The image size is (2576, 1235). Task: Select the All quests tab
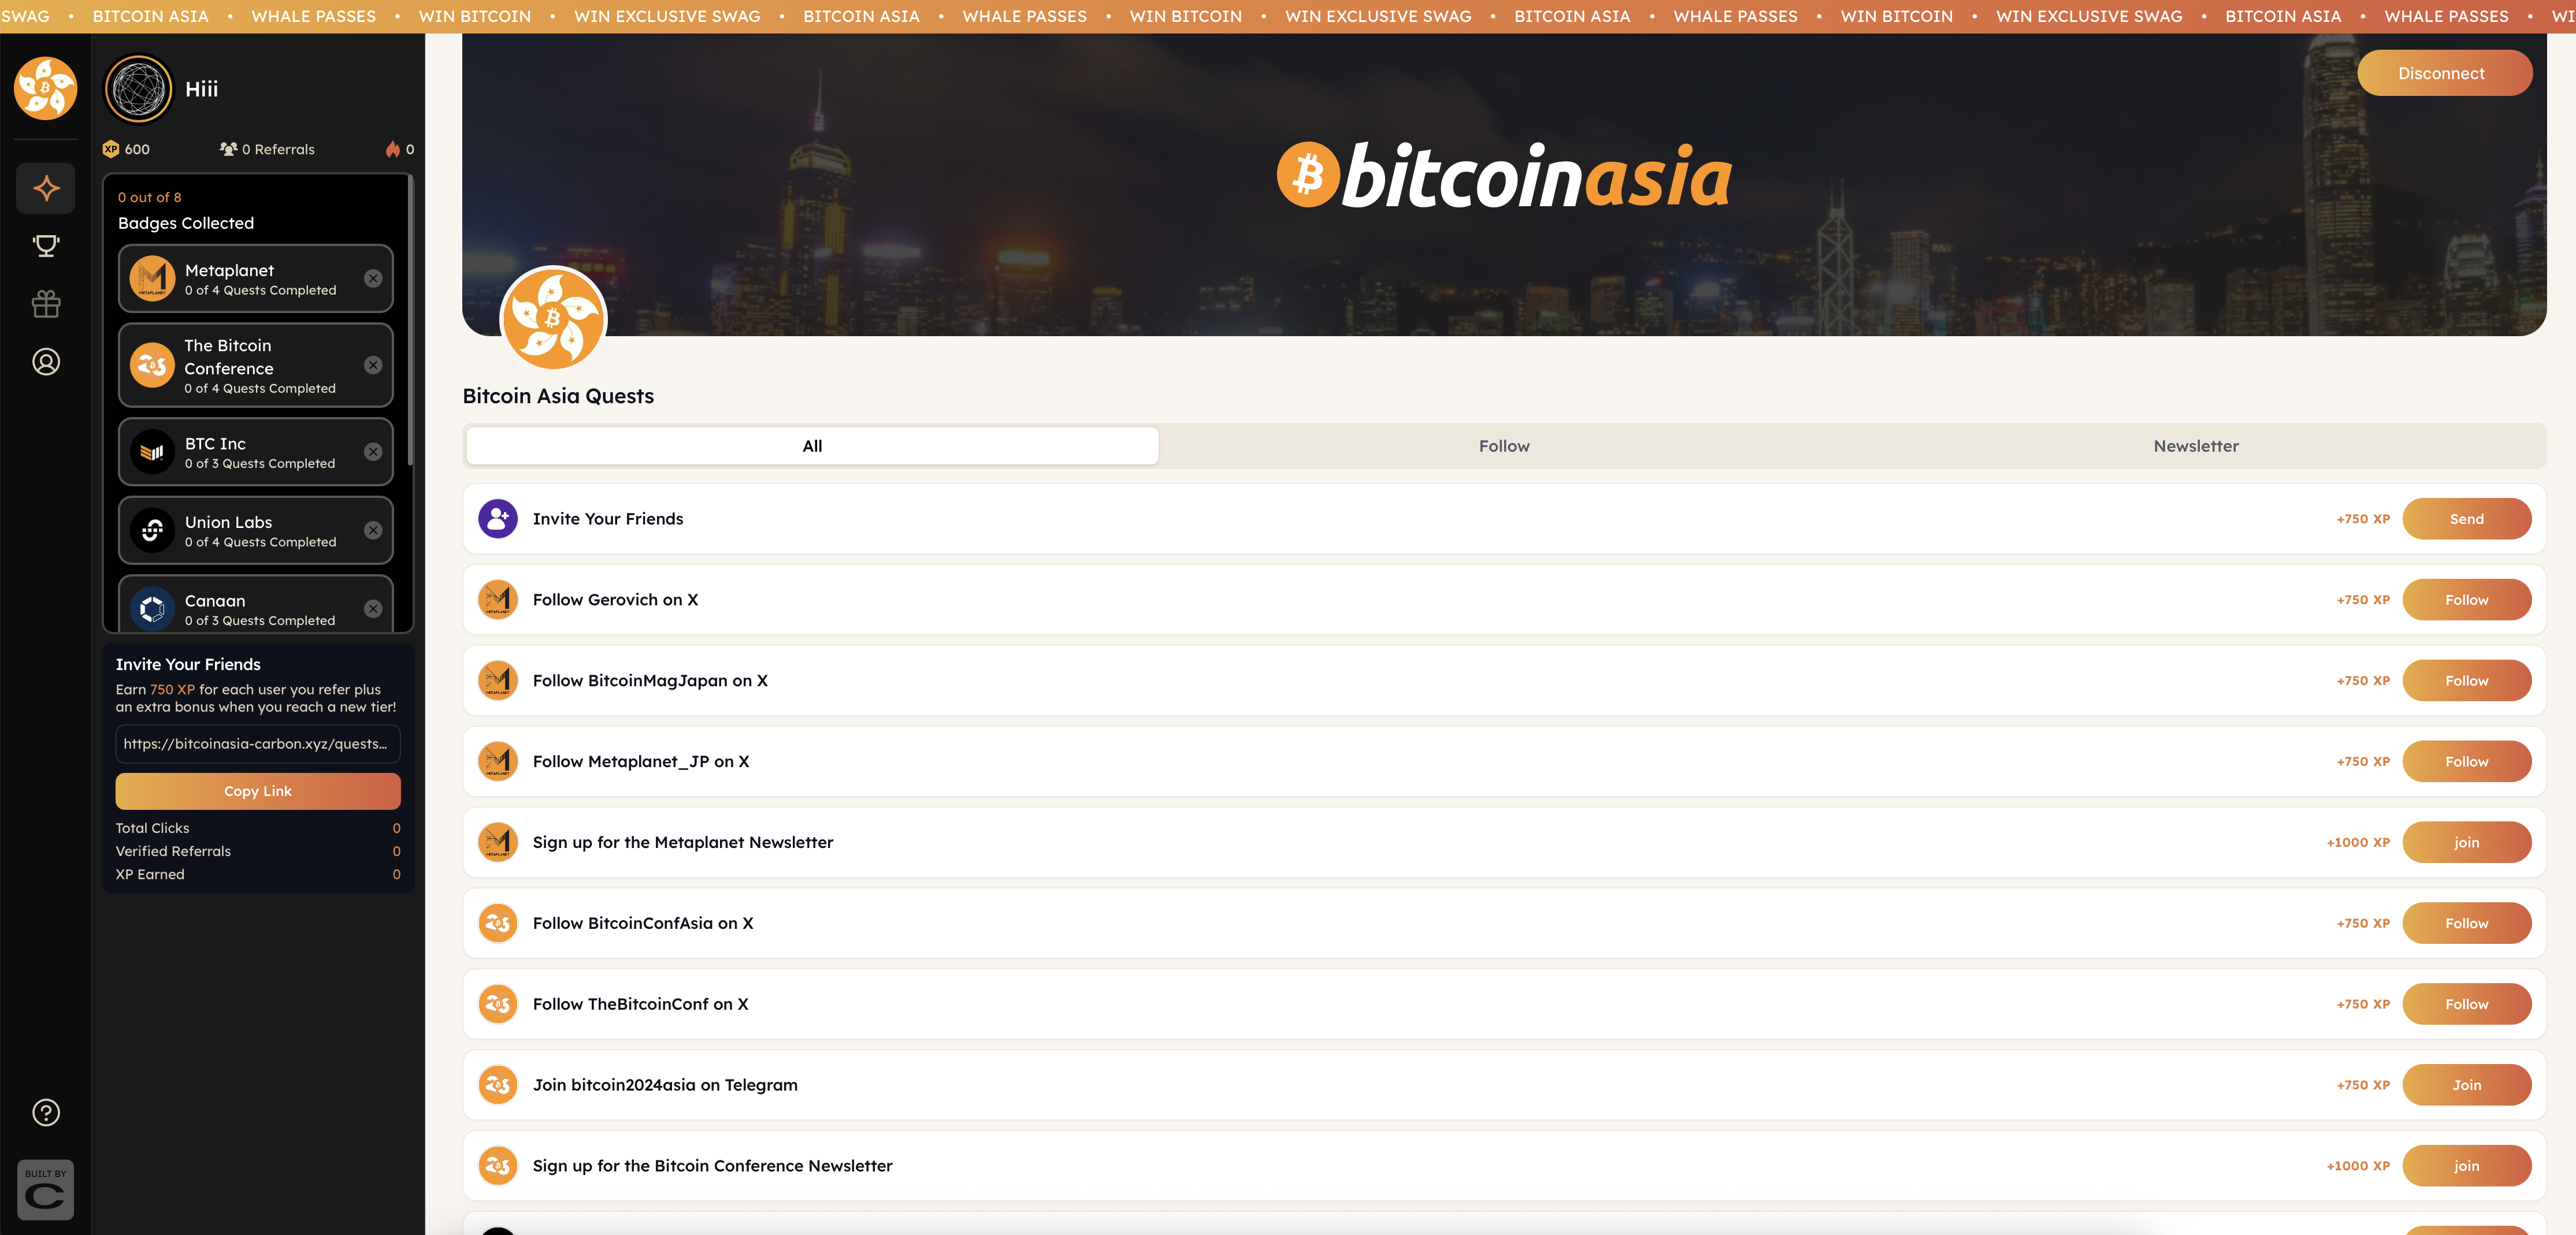pos(812,446)
